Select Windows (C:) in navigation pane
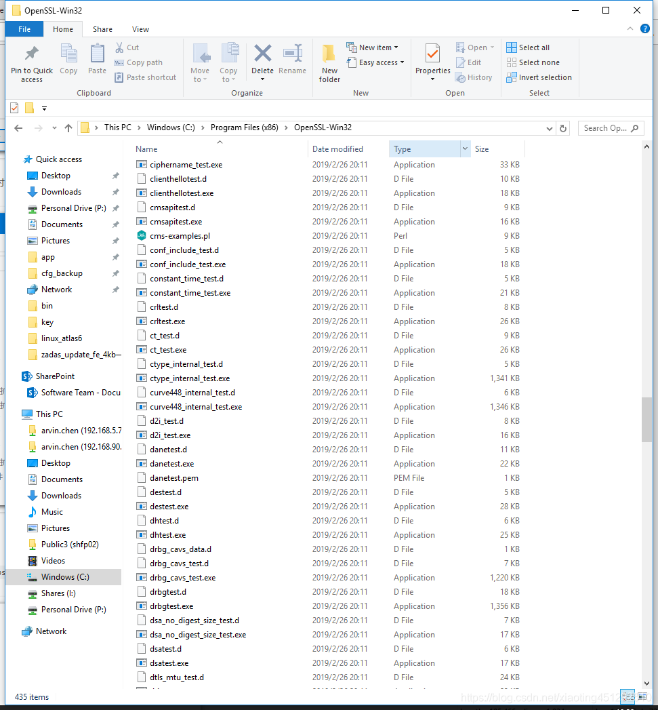The image size is (658, 710). (65, 577)
